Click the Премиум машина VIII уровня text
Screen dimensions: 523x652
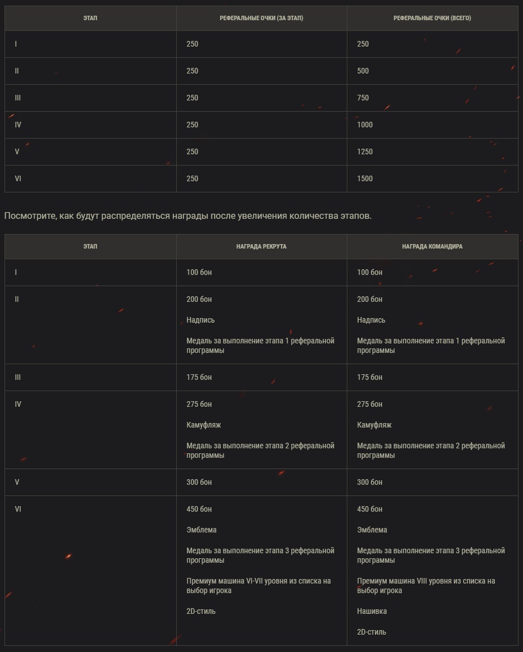(x=426, y=586)
